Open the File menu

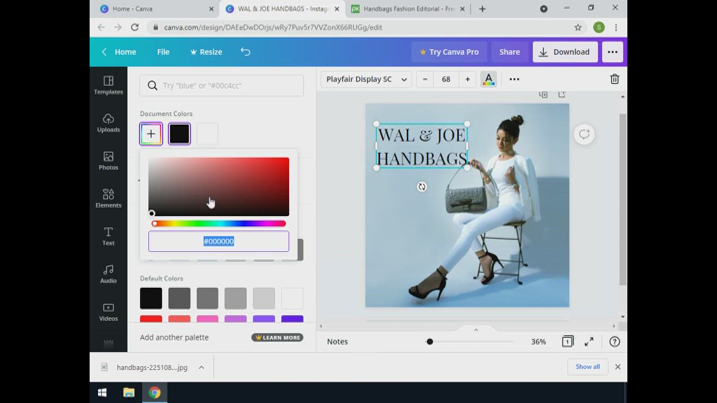(163, 51)
